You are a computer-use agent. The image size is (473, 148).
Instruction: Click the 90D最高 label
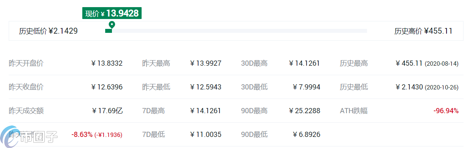point(254,111)
